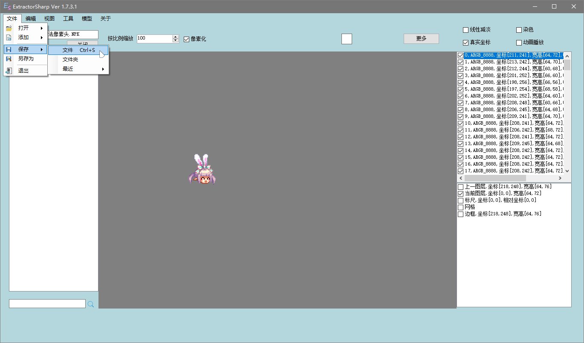Click the folder icon beside 打开

[x=9, y=28]
